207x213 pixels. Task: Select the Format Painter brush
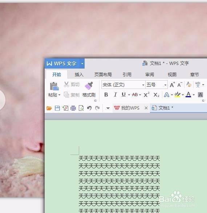89,86
